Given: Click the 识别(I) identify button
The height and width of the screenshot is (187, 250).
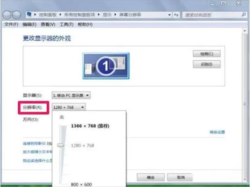Looking at the screenshot, I should (x=207, y=64).
